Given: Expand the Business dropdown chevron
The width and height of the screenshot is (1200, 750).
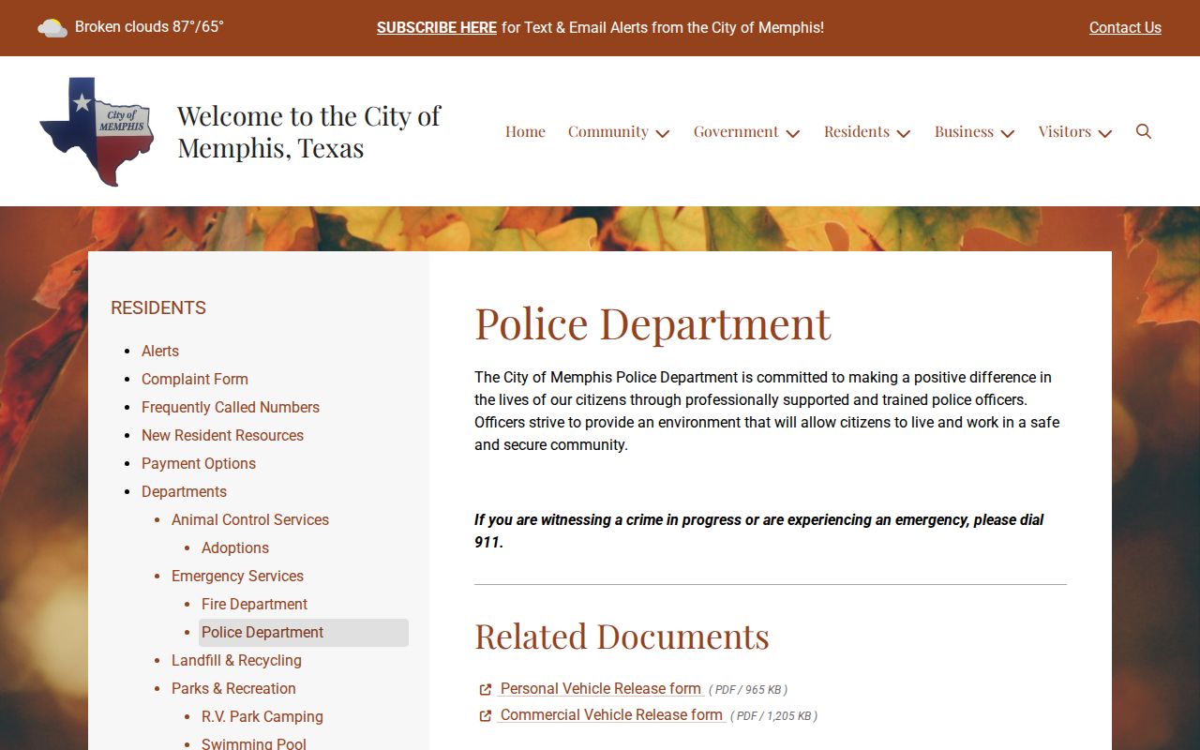Looking at the screenshot, I should coord(1008,133).
